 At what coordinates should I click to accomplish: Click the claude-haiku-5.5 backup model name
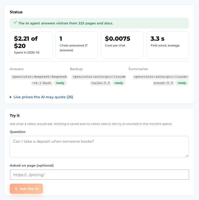(x=98, y=80)
